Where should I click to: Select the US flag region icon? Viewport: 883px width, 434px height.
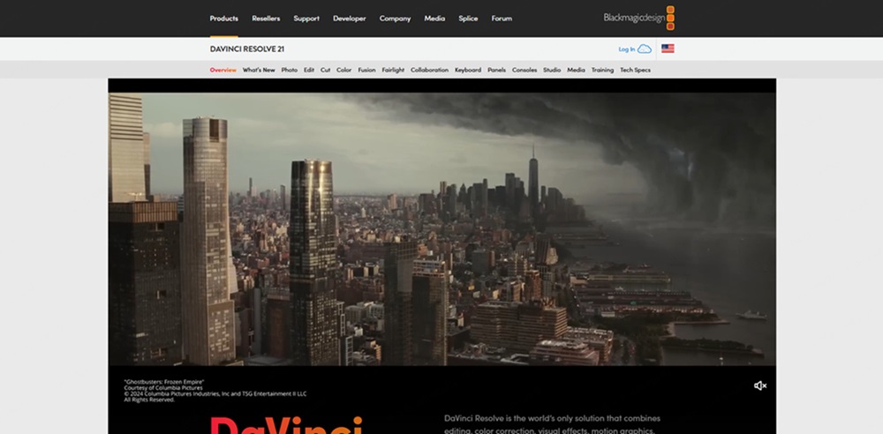668,49
